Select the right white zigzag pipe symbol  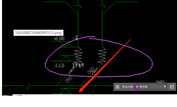point(102,56)
